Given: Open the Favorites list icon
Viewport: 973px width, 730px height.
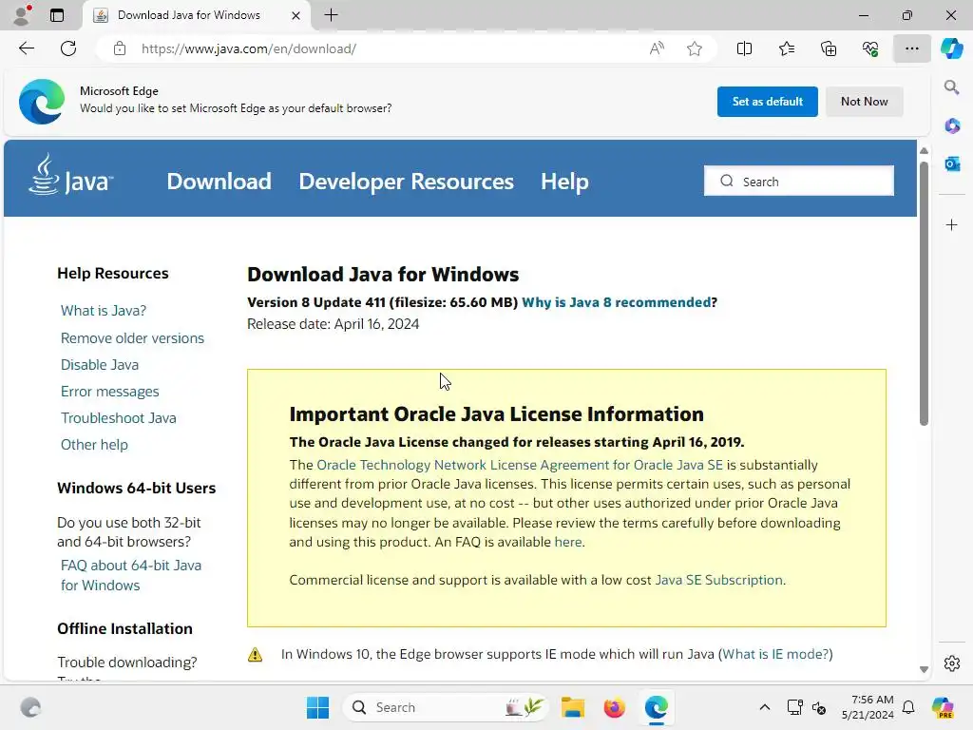Looking at the screenshot, I should click(786, 48).
